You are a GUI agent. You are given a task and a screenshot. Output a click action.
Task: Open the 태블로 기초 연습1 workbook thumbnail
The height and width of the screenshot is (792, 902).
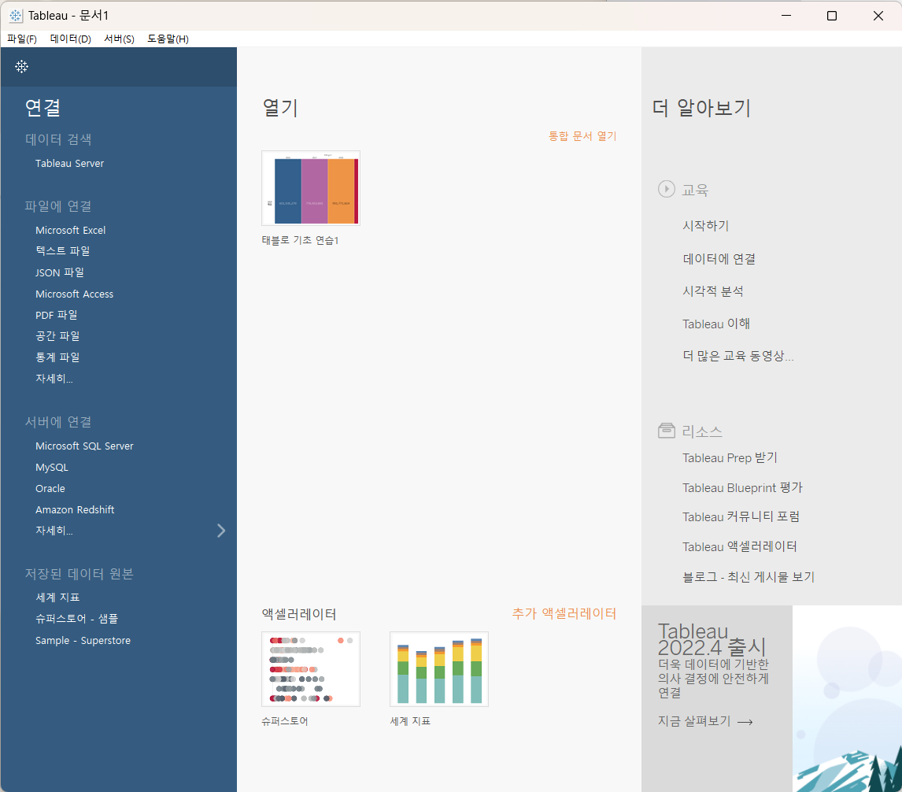coord(311,188)
